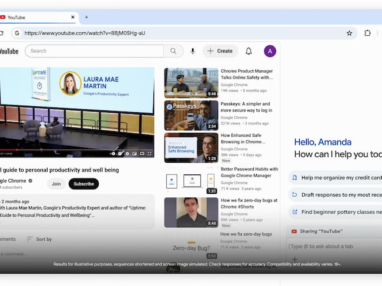
Task: Toggle autoplay in the video player
Action: [113, 154]
